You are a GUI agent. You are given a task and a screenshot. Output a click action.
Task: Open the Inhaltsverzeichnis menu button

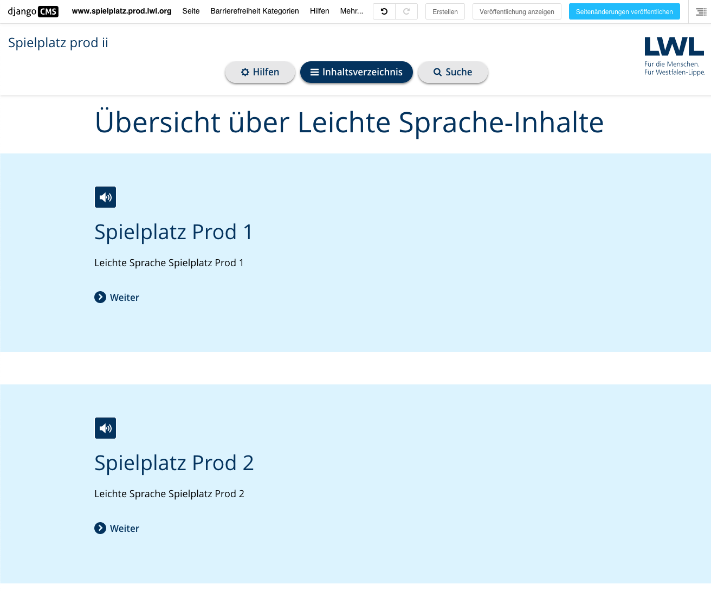(357, 72)
